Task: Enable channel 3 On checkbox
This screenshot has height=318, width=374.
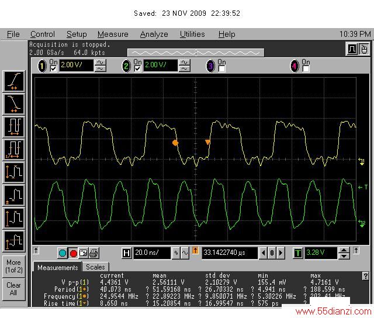Action: click(221, 69)
